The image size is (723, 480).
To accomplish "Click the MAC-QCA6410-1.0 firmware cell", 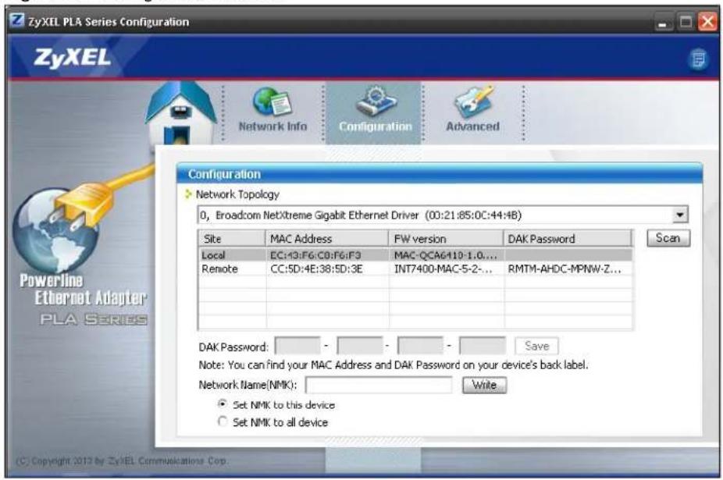I will click(x=445, y=255).
